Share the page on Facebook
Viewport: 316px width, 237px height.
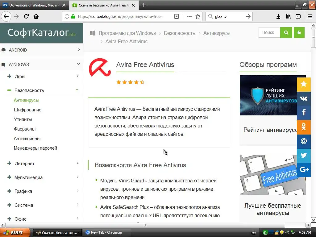(304, 112)
